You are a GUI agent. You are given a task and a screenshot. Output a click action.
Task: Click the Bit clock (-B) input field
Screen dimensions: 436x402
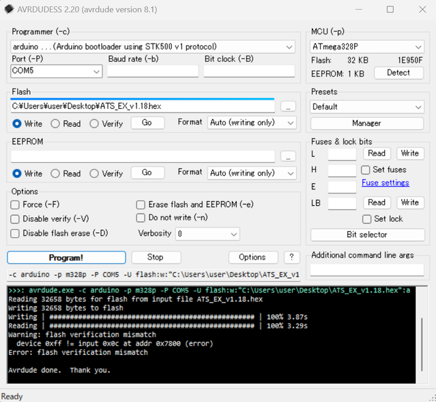(249, 71)
